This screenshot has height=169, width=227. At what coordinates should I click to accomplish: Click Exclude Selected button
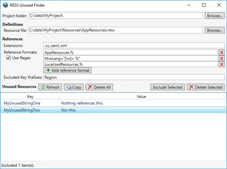[x=168, y=87]
